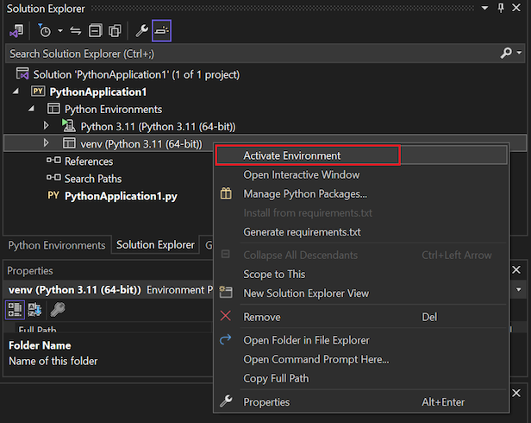
Task: Collapse the Python Environments tree node
Action: 32,110
